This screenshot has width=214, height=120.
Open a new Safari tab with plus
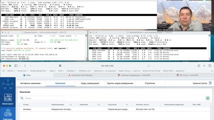(204, 66)
